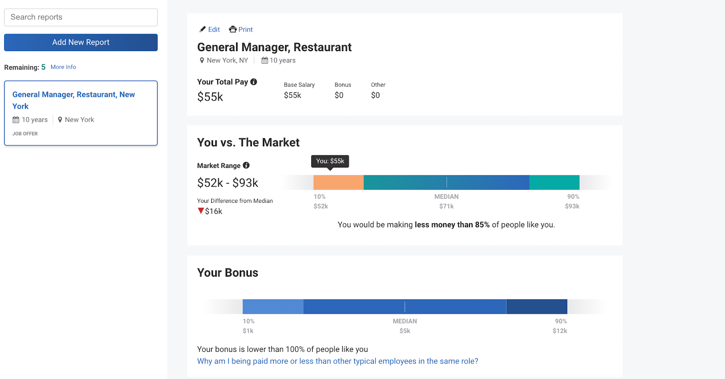725x379 pixels.
Task: Open the info tooltip beside Your Total Pay
Action: point(254,82)
